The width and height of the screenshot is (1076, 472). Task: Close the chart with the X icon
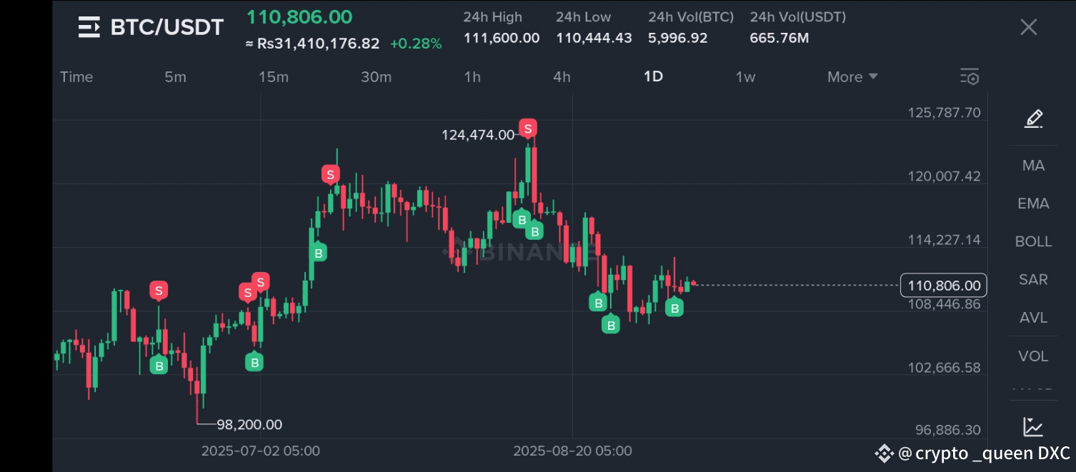[1028, 27]
